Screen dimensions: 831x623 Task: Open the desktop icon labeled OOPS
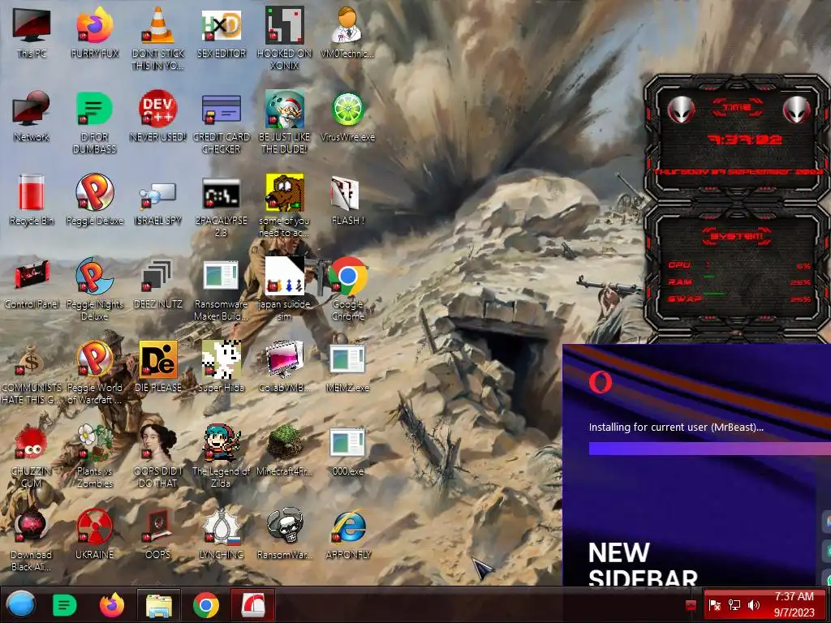[x=157, y=535]
